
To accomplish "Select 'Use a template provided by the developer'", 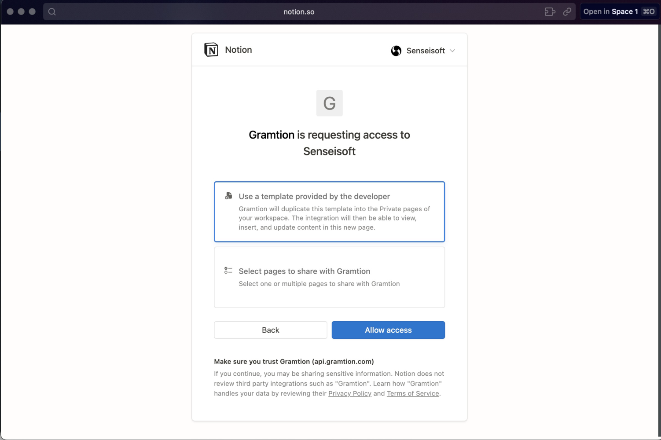I will 329,212.
